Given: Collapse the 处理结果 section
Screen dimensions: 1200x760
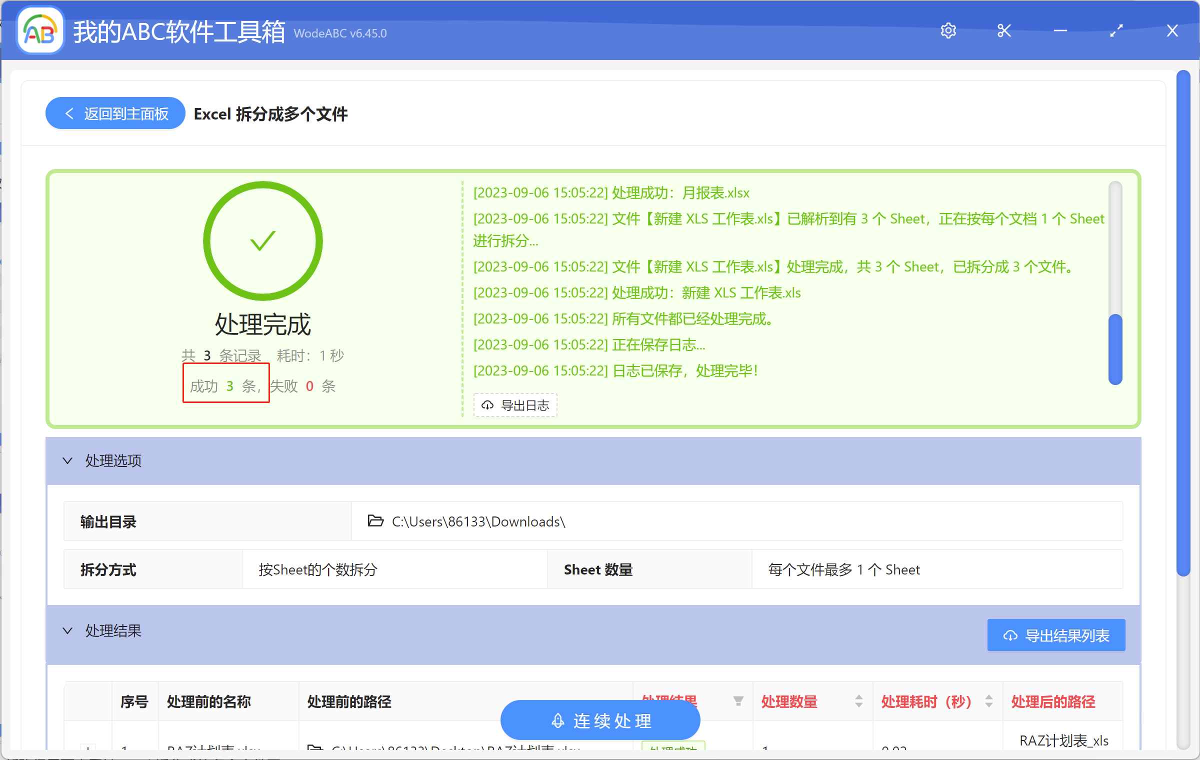Looking at the screenshot, I should tap(68, 630).
